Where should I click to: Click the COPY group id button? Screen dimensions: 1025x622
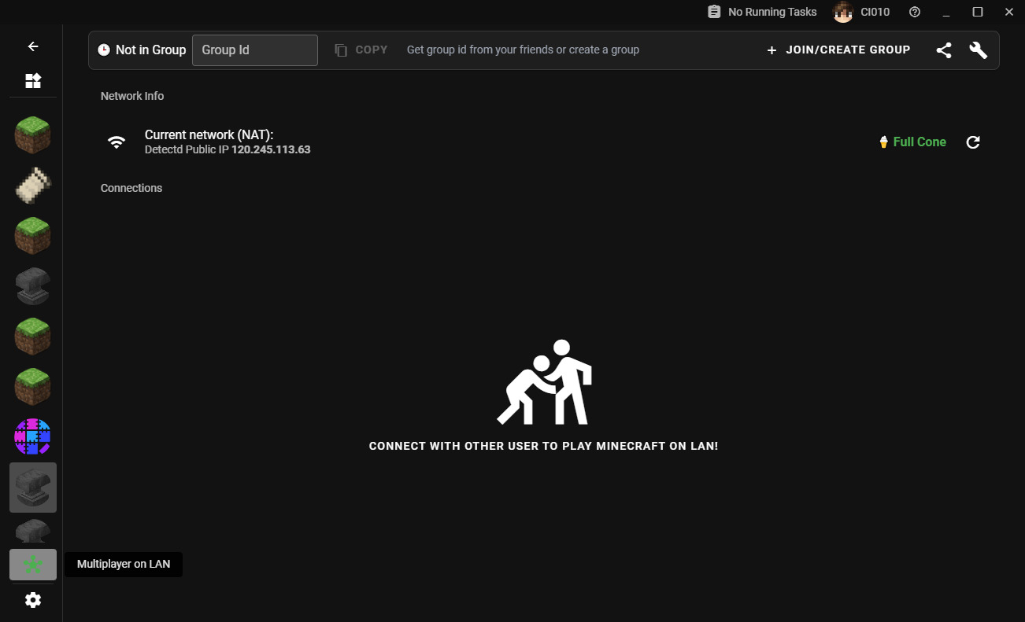pos(361,50)
